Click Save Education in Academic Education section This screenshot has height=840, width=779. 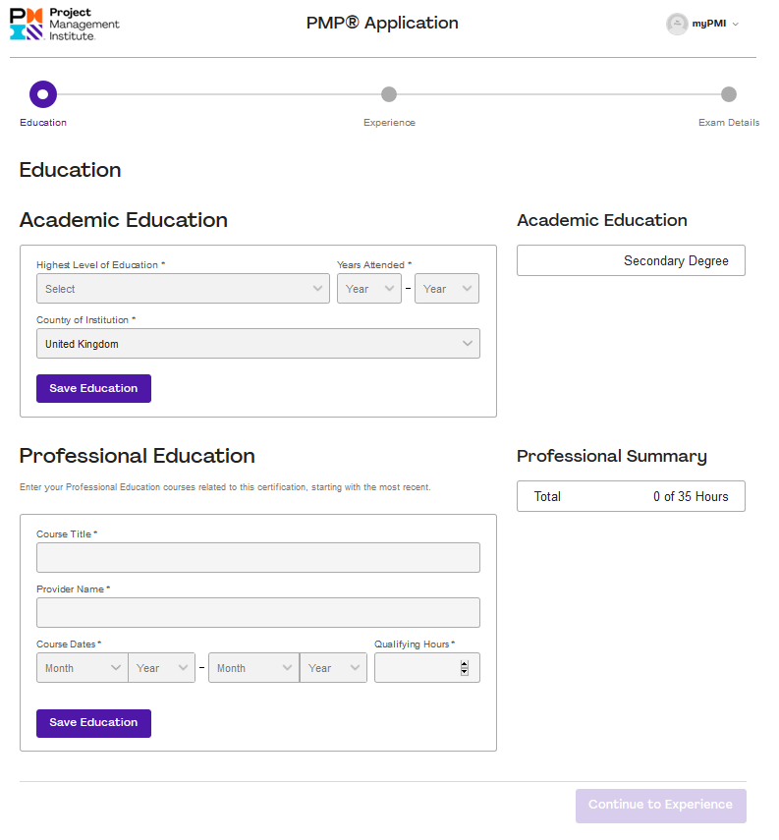[93, 388]
